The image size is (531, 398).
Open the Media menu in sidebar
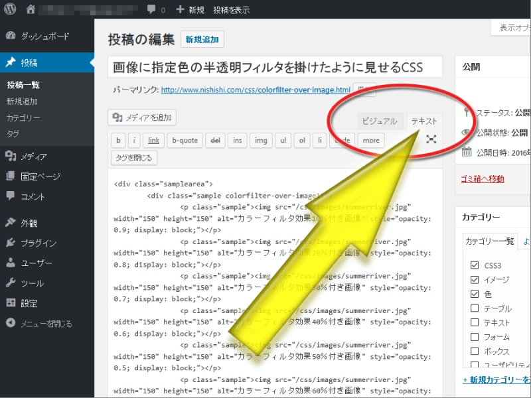point(33,157)
